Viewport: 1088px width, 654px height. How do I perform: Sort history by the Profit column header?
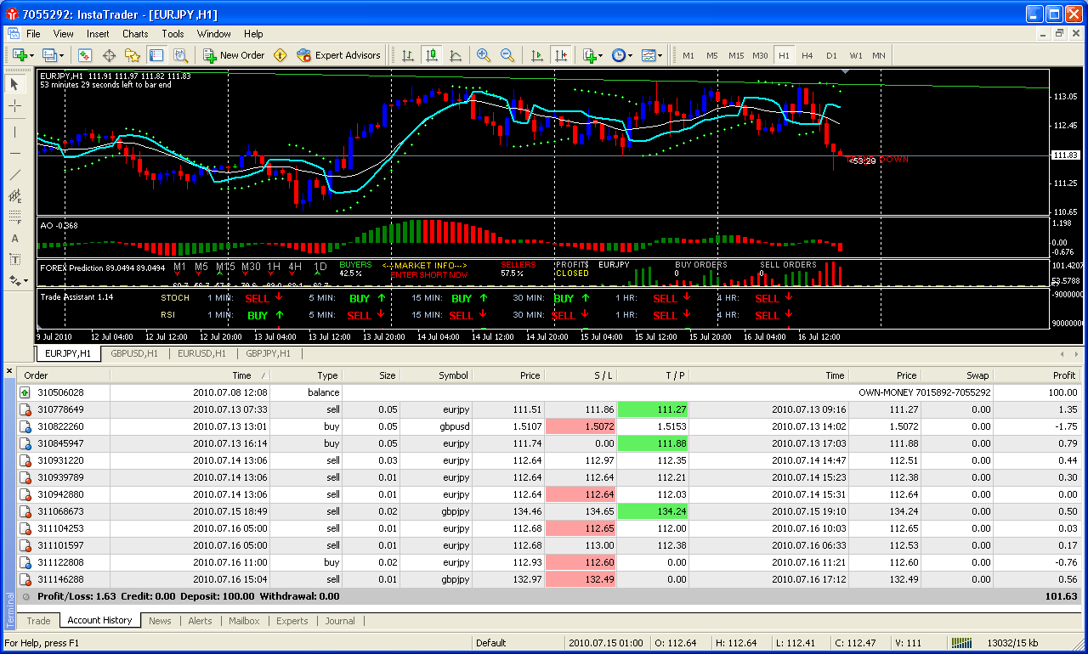[x=1063, y=375]
